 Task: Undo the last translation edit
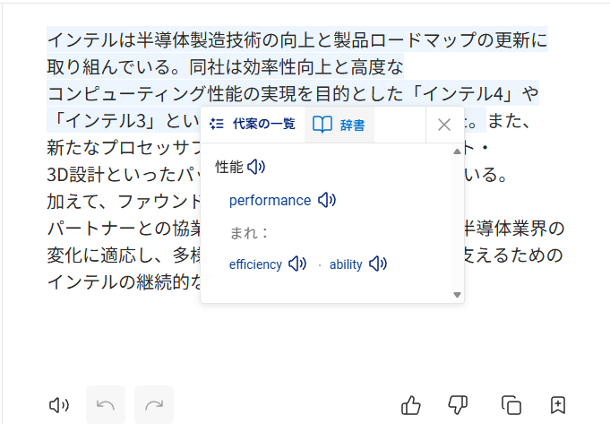coord(106,405)
